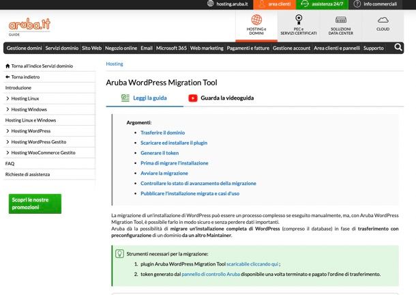Click the headset icon in assistenza 24/7
This screenshot has width=416, height=295.
pos(305,3)
